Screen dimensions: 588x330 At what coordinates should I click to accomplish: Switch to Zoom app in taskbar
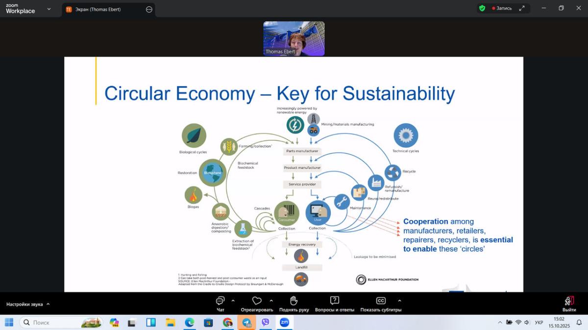pos(284,322)
